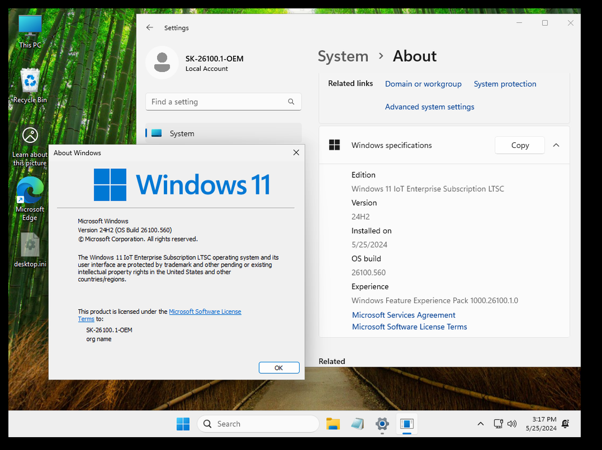Open the notepad-like taskbar app icon

coord(358,424)
